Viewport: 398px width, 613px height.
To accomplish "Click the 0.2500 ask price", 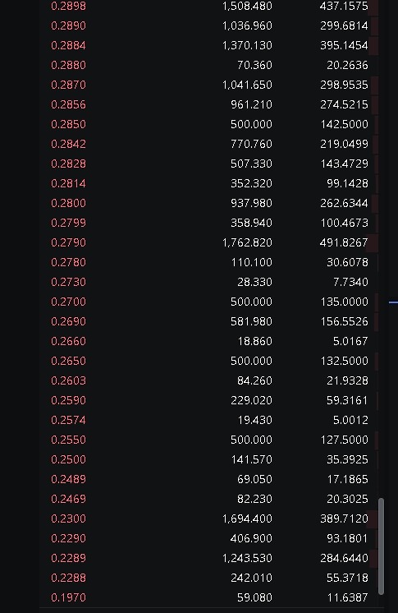I will 68,459.
